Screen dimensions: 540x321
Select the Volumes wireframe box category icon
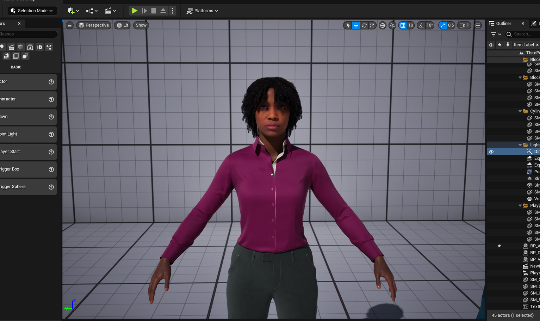point(16,56)
